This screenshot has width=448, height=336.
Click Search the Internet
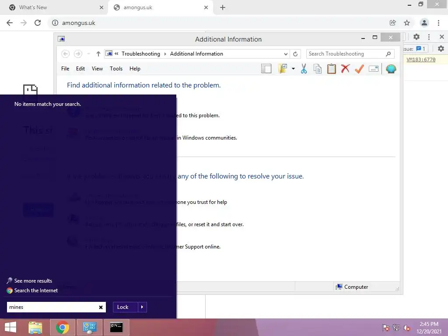click(x=32, y=290)
